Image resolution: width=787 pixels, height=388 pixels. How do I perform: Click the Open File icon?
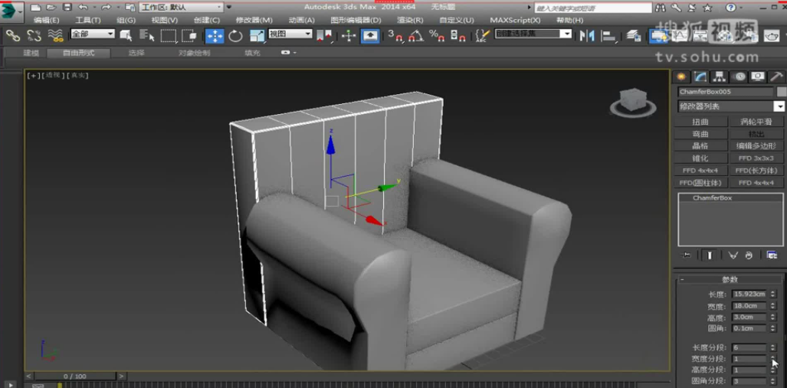[x=51, y=8]
